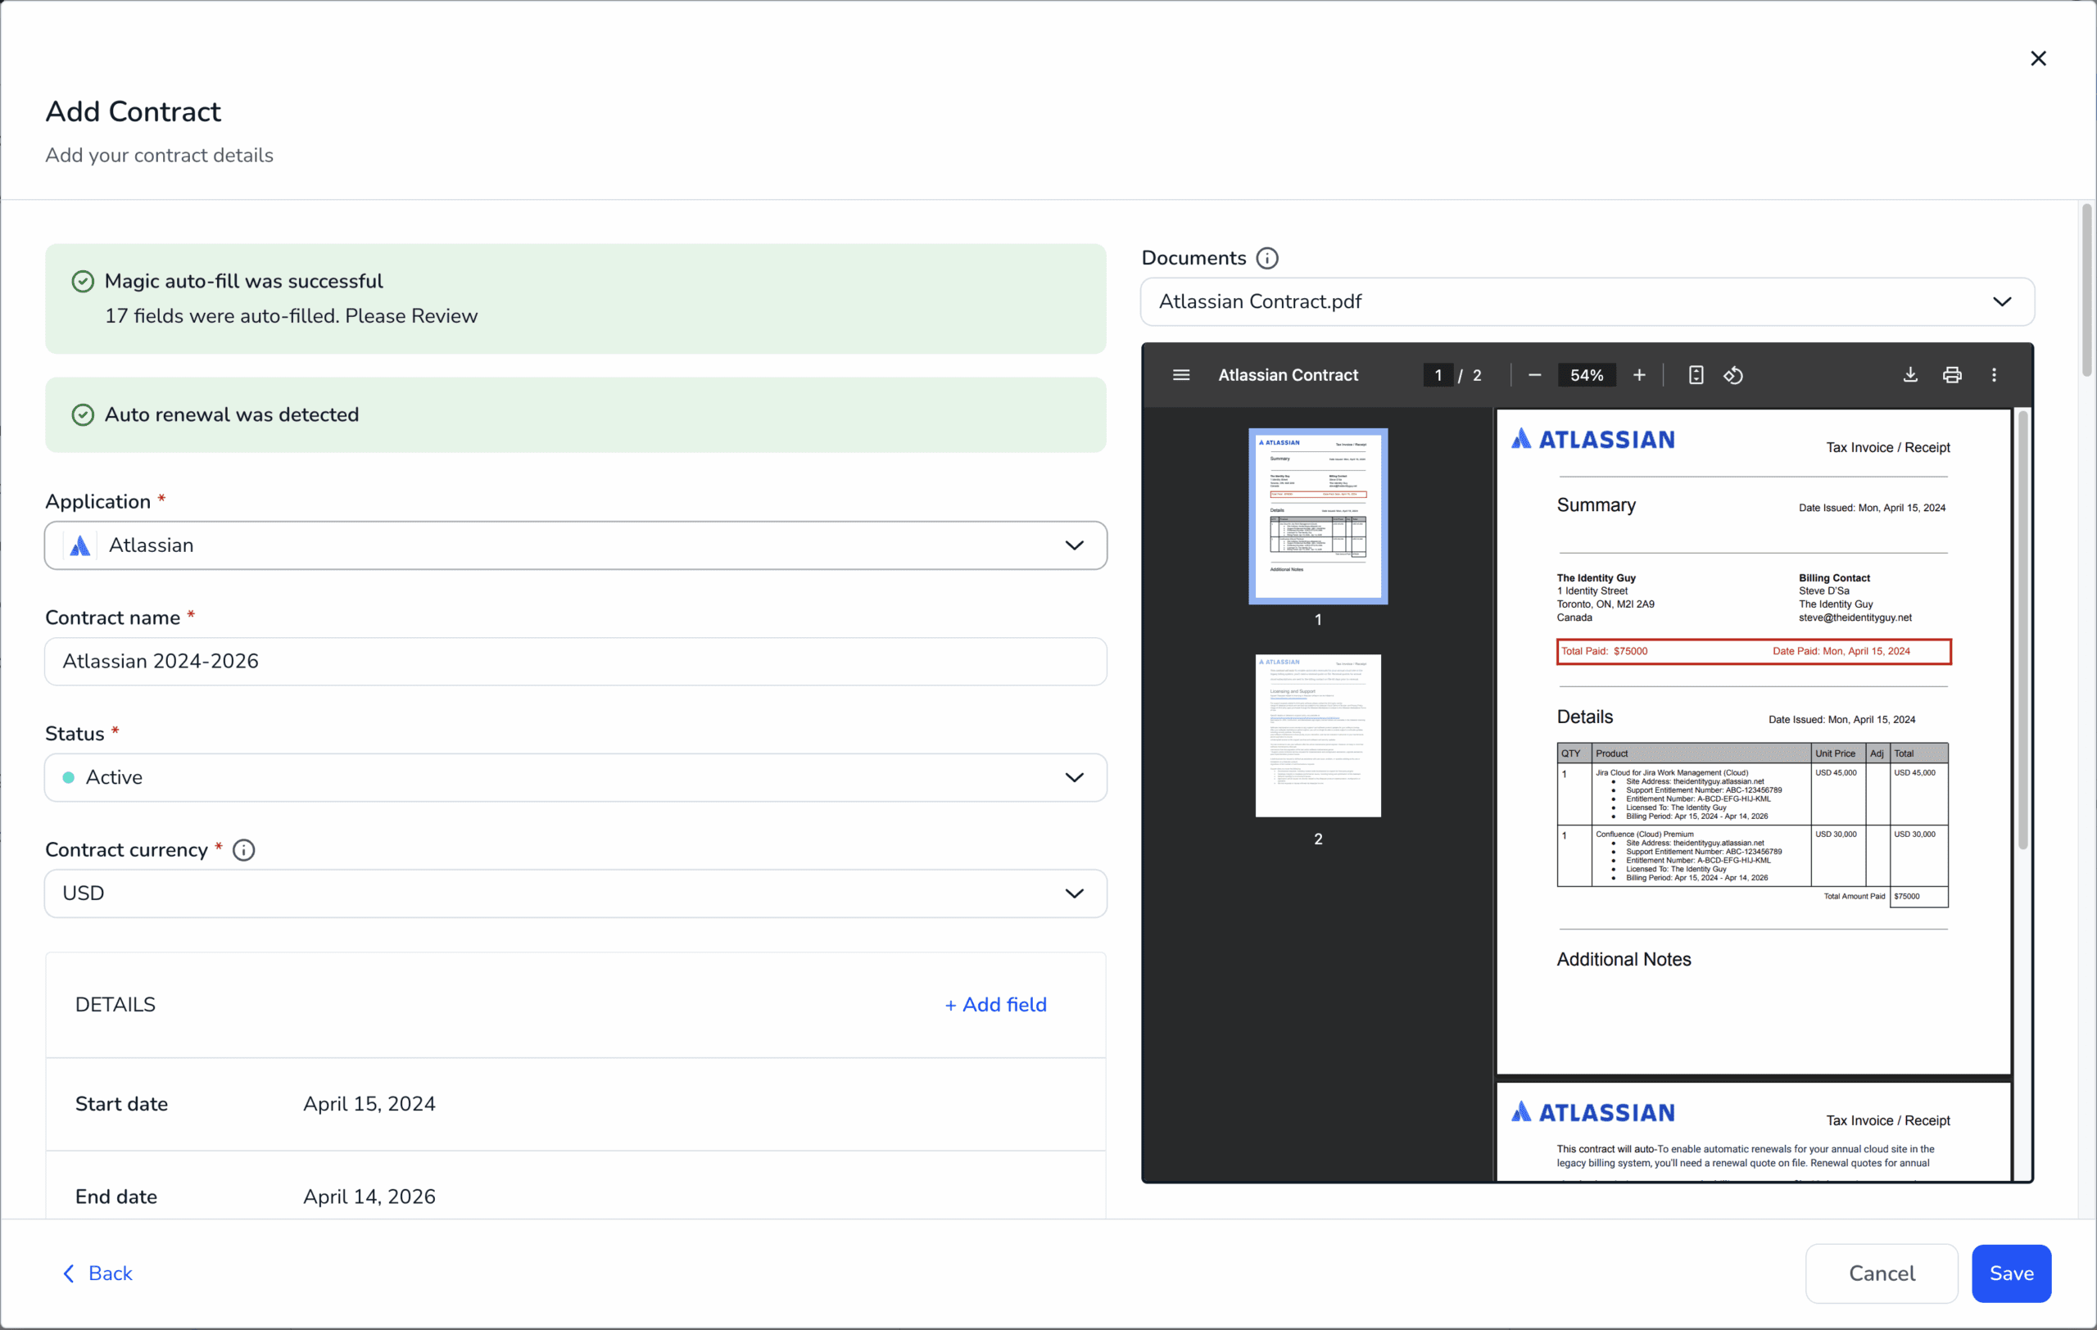Zoom out the PDF viewer
Image resolution: width=2097 pixels, height=1330 pixels.
(x=1534, y=375)
